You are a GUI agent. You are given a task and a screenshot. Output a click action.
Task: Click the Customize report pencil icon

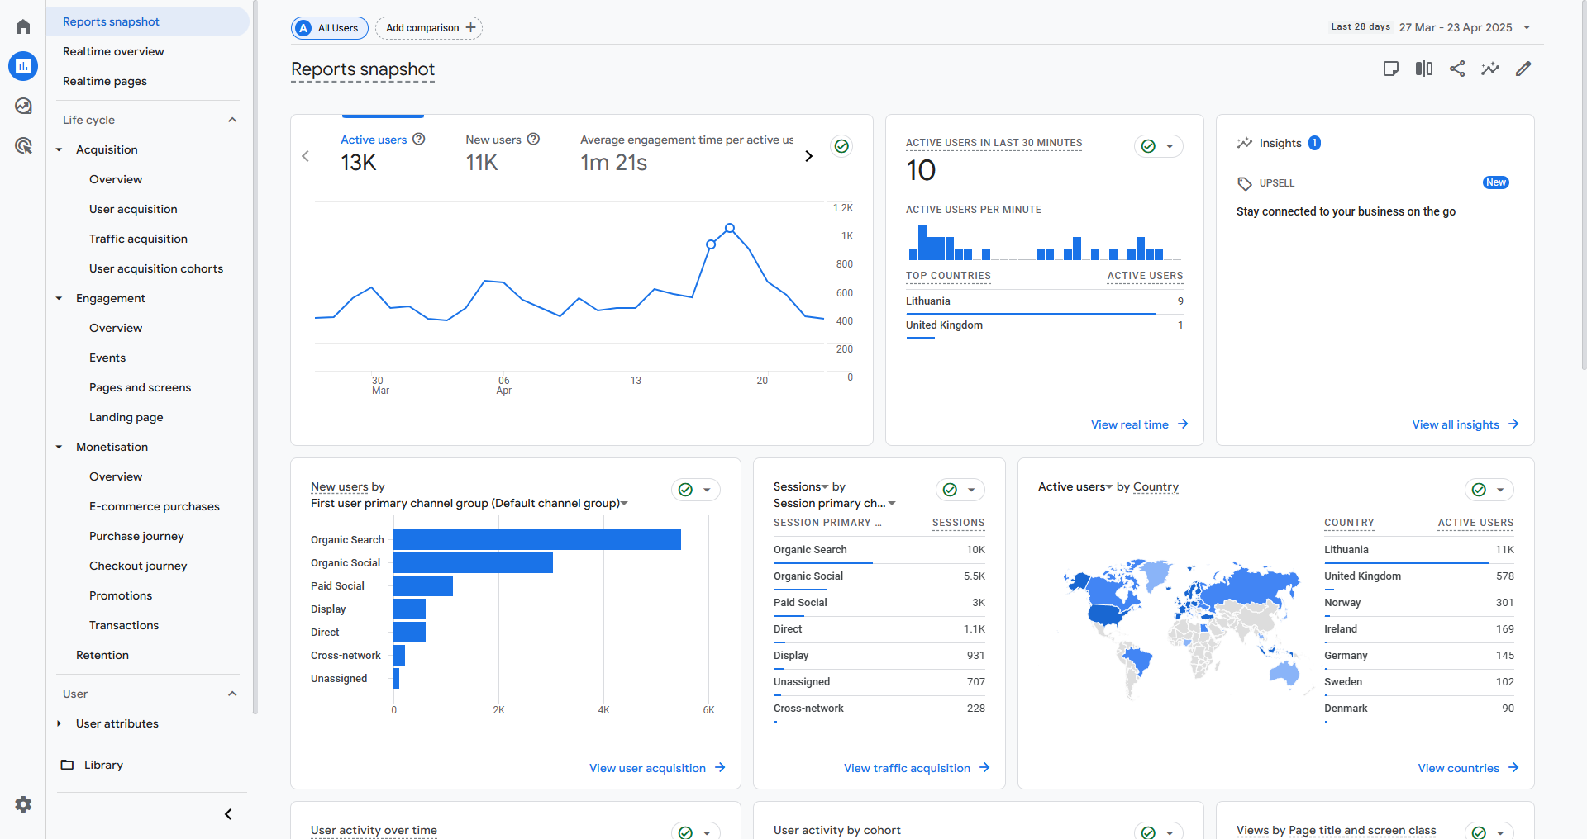1523,69
